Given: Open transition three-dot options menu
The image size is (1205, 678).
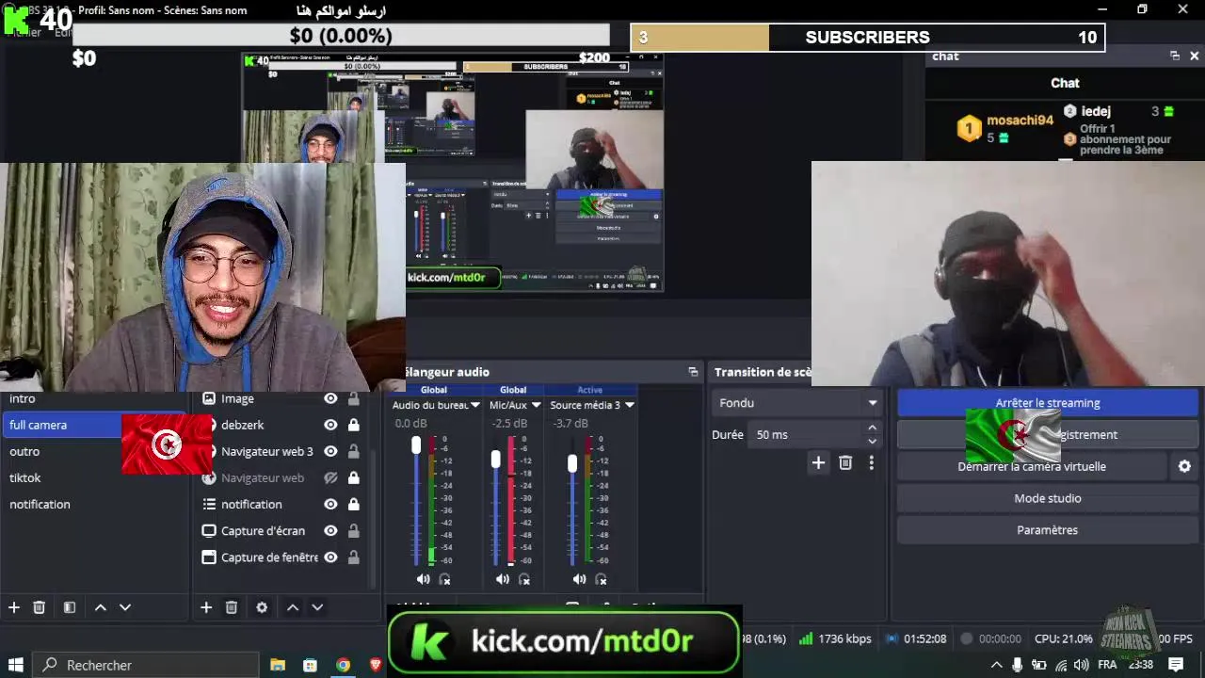Looking at the screenshot, I should tap(872, 462).
